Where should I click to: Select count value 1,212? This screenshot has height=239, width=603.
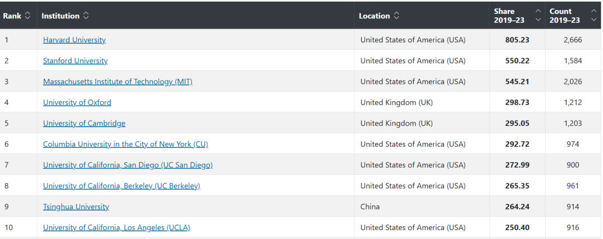click(x=573, y=102)
